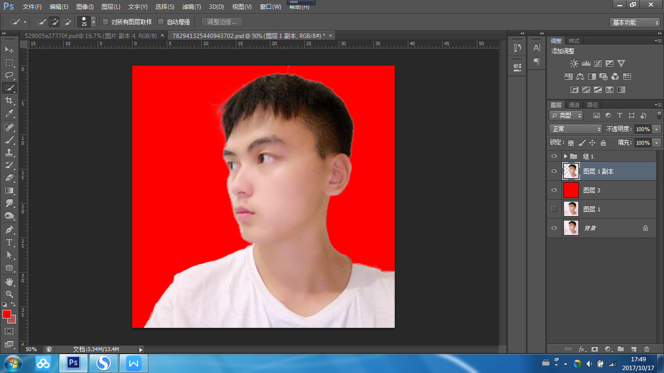Open the Layers panel flyout menu

[x=658, y=104]
